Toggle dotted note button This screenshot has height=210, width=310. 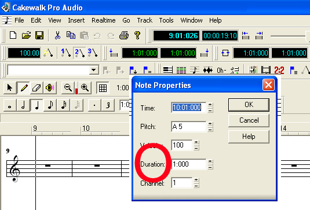pos(94,105)
